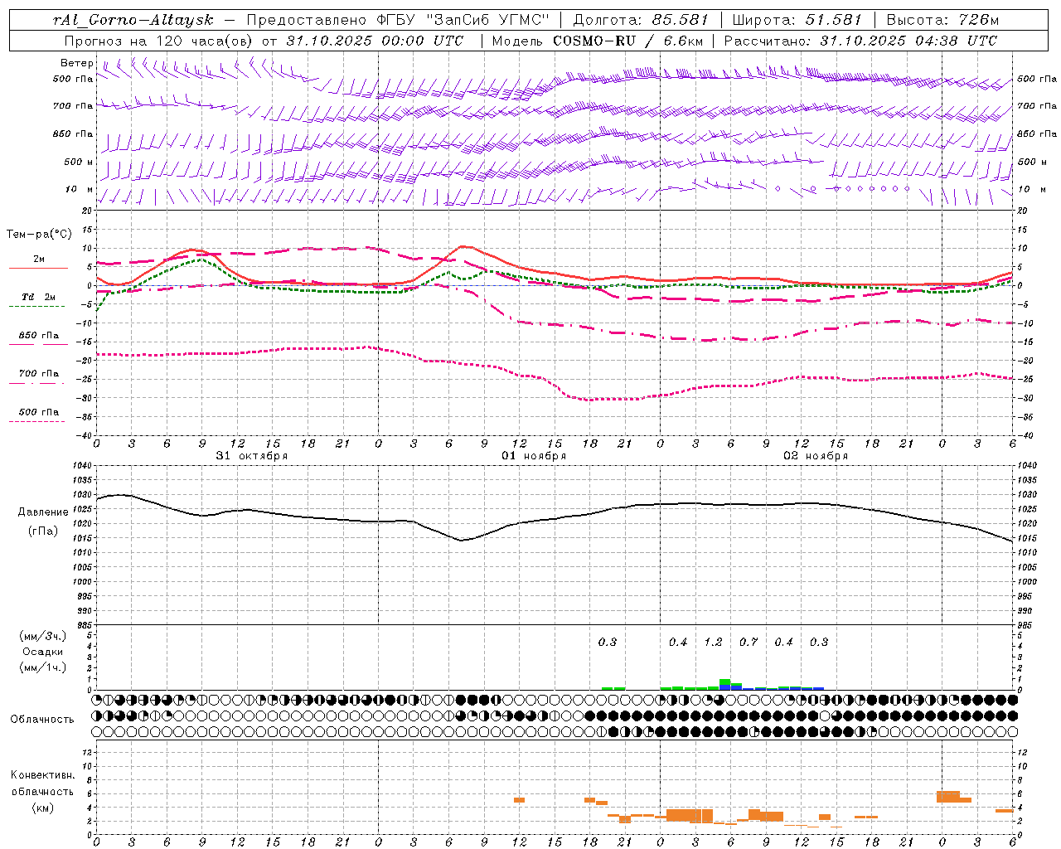Click the 1.2 precipitation amount value
This screenshot has height=849, width=1061.
(713, 643)
